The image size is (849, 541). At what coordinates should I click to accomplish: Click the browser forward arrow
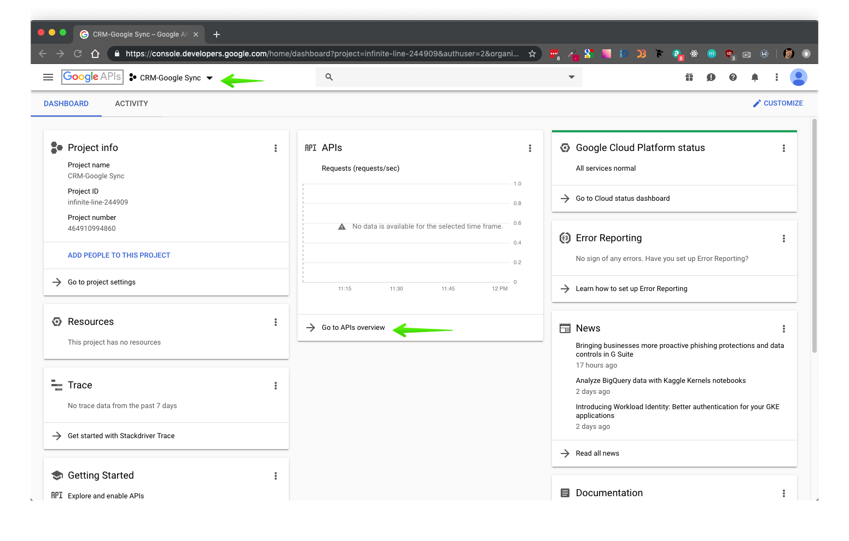point(60,54)
